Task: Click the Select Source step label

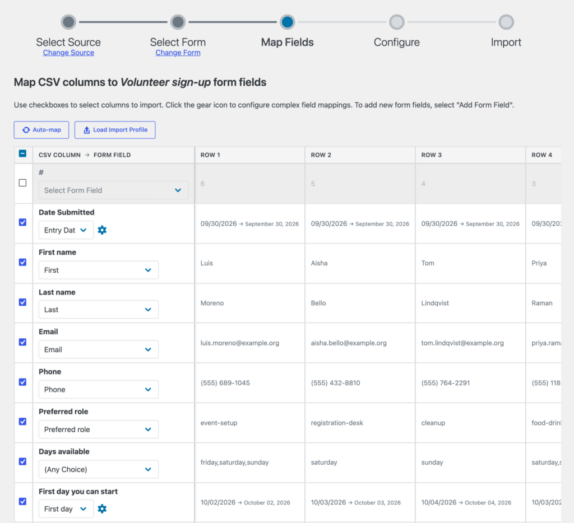Action: coord(68,42)
